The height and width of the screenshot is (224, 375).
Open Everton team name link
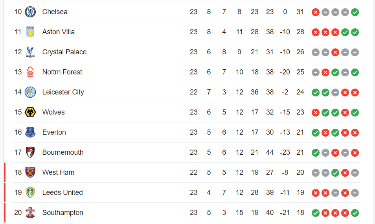(x=54, y=132)
